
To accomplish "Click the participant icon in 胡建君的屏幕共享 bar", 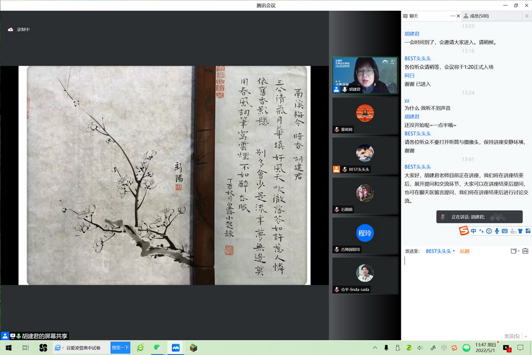I will [x=5, y=336].
